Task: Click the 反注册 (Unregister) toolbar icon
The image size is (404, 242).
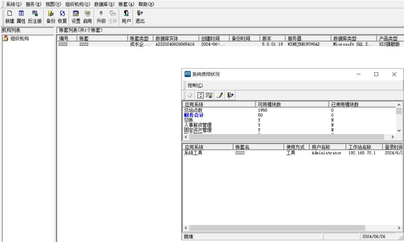Action: (35, 17)
